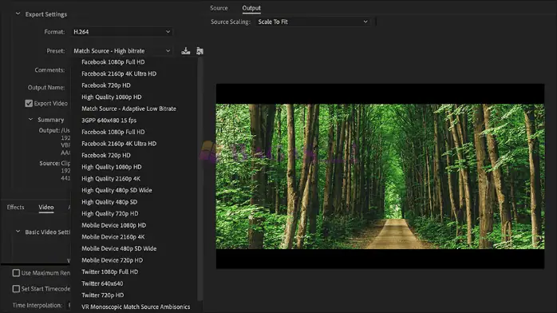Choose Mobile Device 480p SD Wide preset
This screenshot has width=557, height=313.
point(119,248)
